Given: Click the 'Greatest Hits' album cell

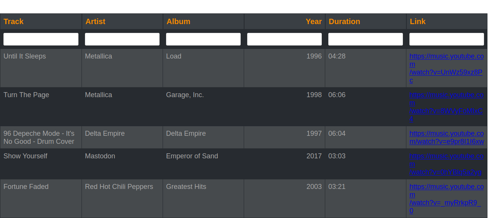Looking at the screenshot, I should [204, 198].
